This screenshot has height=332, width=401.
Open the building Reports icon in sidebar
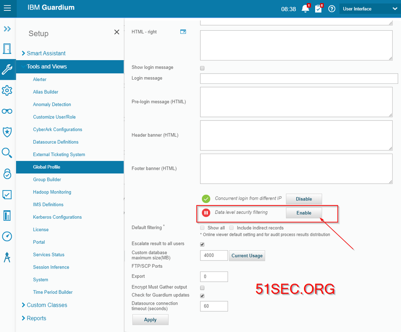pyautogui.click(x=7, y=215)
